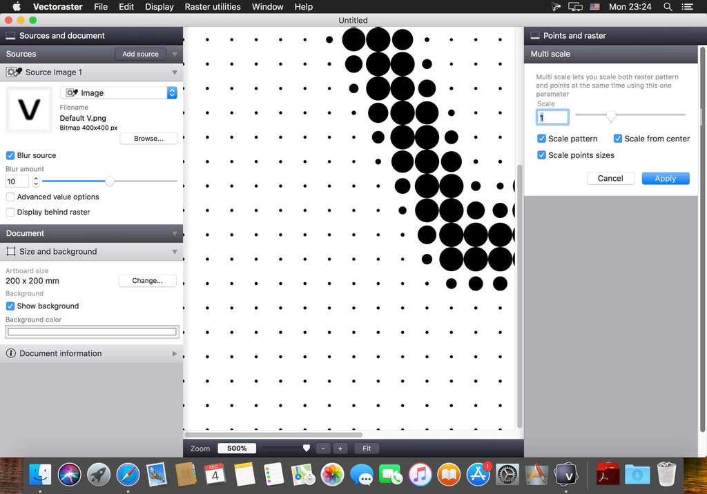
Task: Open Launchpad from the dock
Action: (99, 475)
